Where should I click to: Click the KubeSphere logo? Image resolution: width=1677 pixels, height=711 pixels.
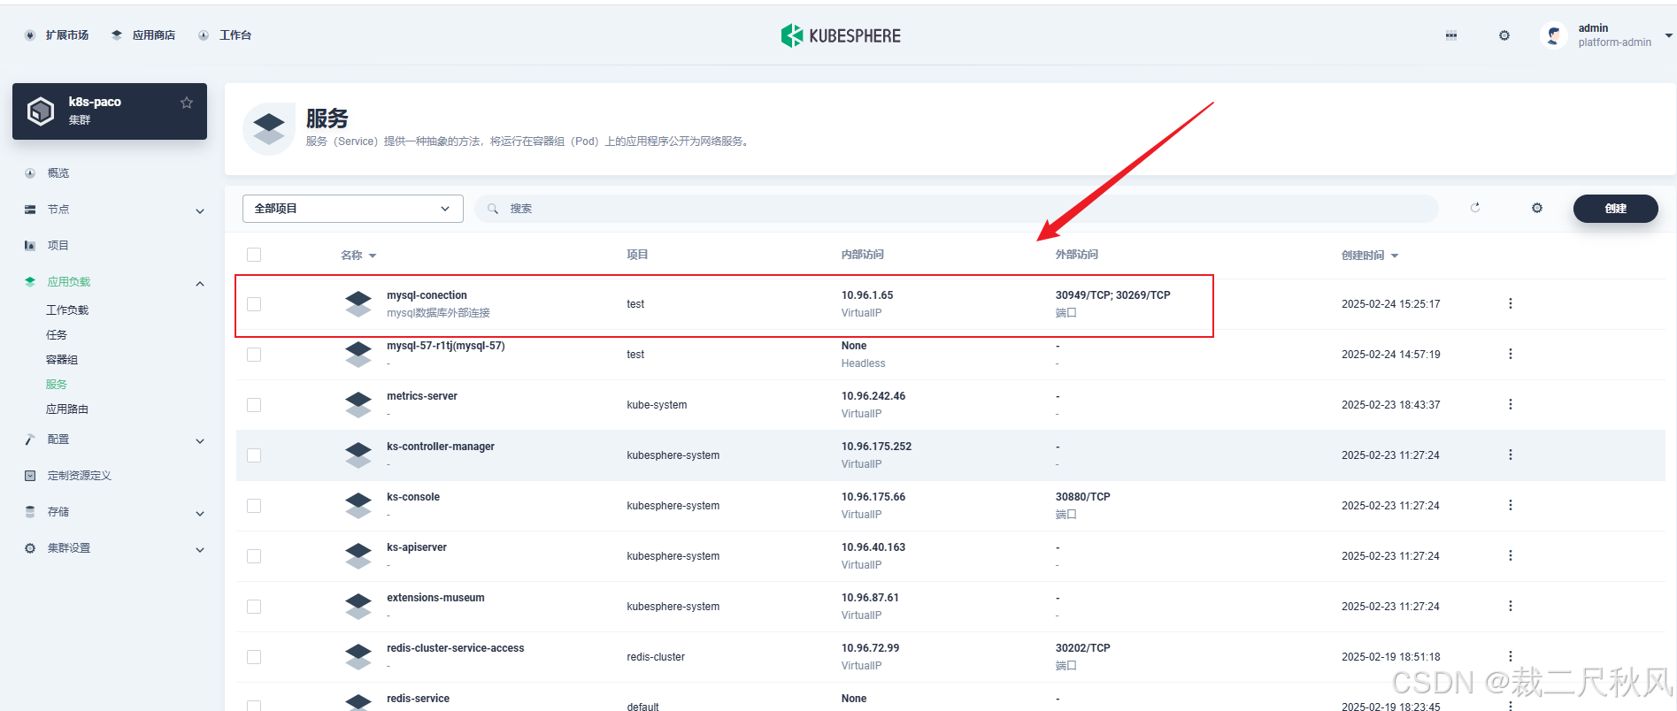point(841,35)
